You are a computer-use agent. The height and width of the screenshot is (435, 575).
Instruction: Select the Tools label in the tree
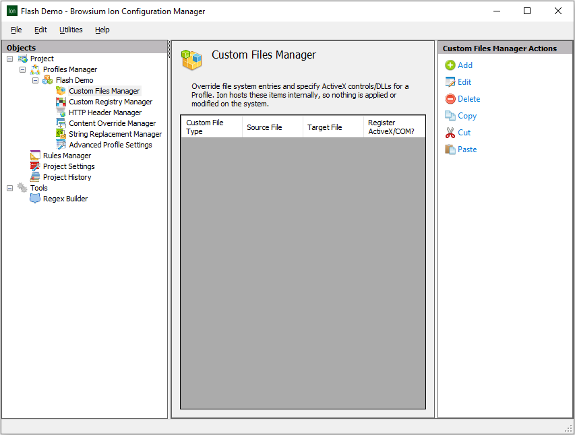[39, 188]
